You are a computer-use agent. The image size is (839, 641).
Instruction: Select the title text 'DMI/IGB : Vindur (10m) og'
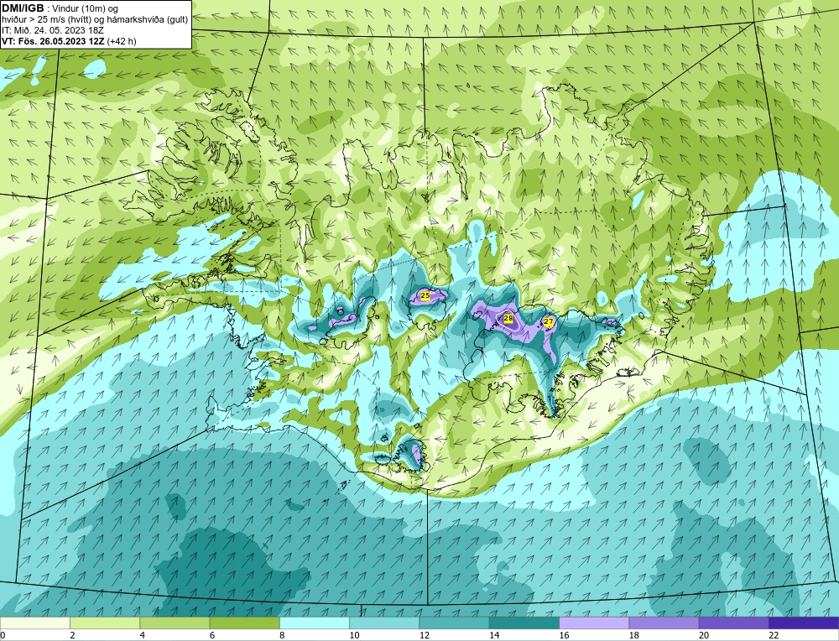pos(60,8)
